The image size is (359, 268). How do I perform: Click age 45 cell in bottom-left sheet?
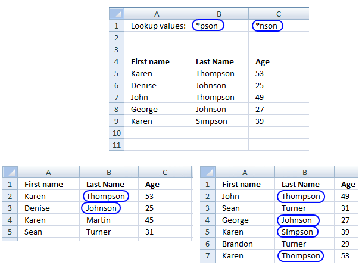(165, 220)
